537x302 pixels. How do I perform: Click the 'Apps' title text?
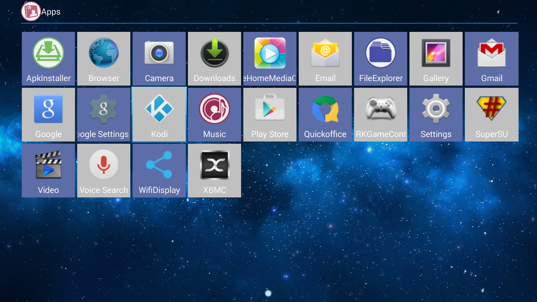[51, 12]
